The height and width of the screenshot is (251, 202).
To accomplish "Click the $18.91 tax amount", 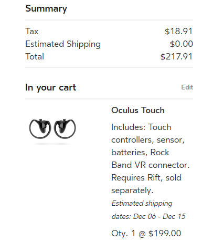I will tap(179, 32).
